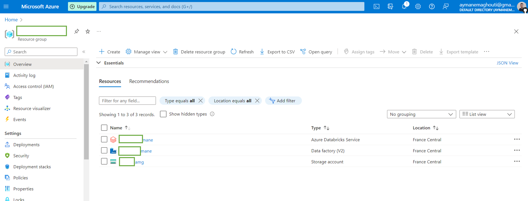This screenshot has height=201, width=528.
Task: Click Open query
Action: (x=316, y=52)
